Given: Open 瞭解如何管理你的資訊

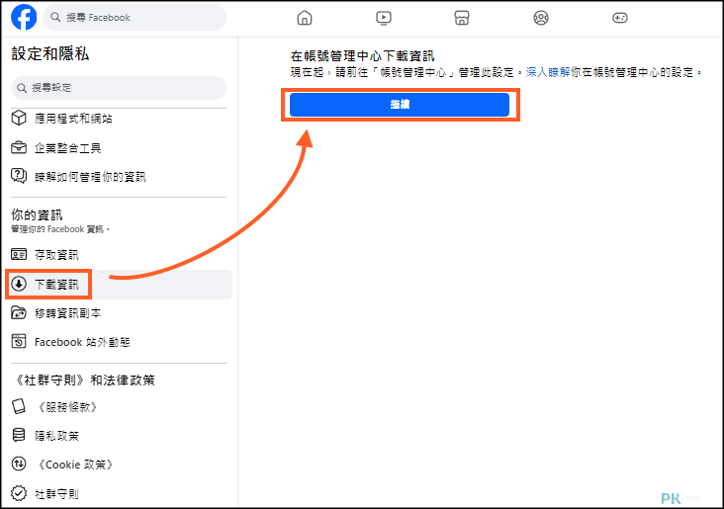Looking at the screenshot, I should (90, 177).
